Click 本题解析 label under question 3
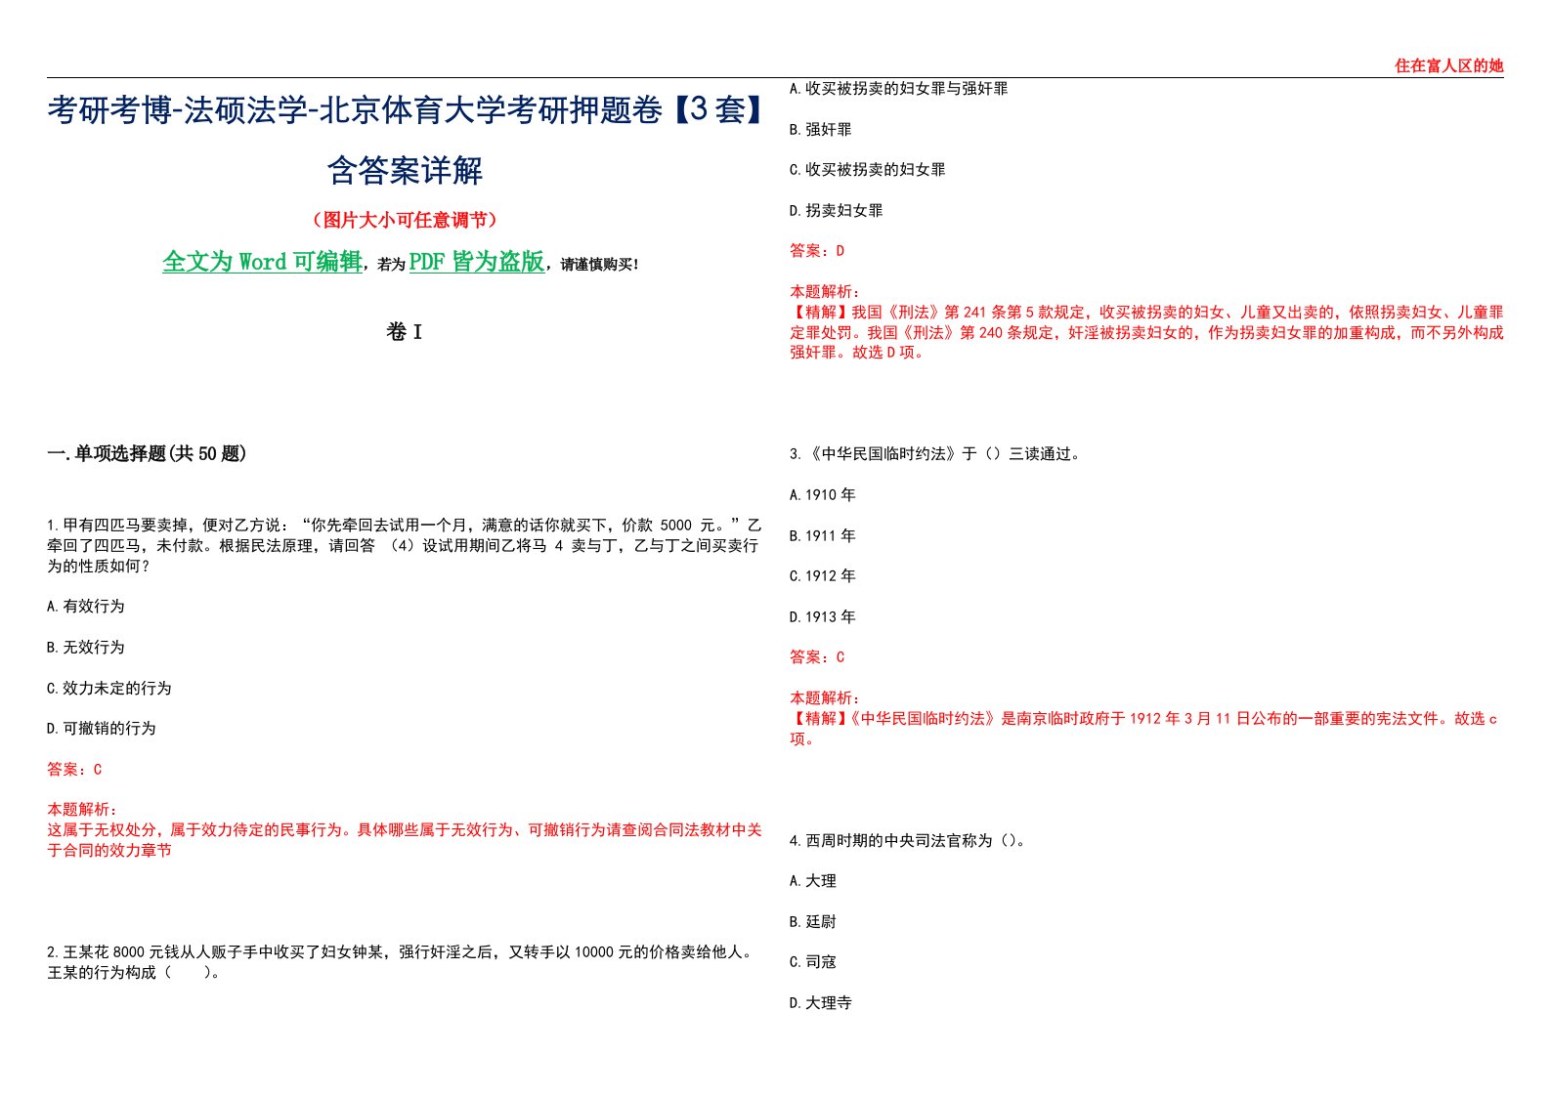1551x1096 pixels. (825, 698)
